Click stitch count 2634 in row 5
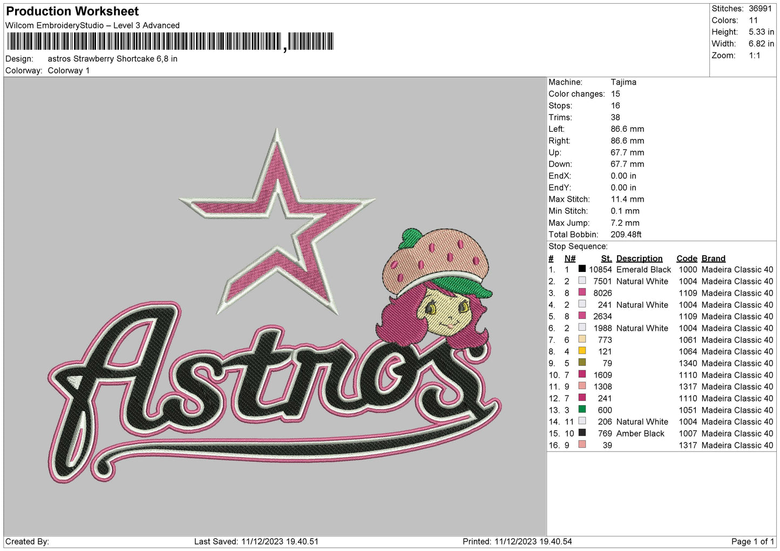This screenshot has width=780, height=551. click(602, 316)
